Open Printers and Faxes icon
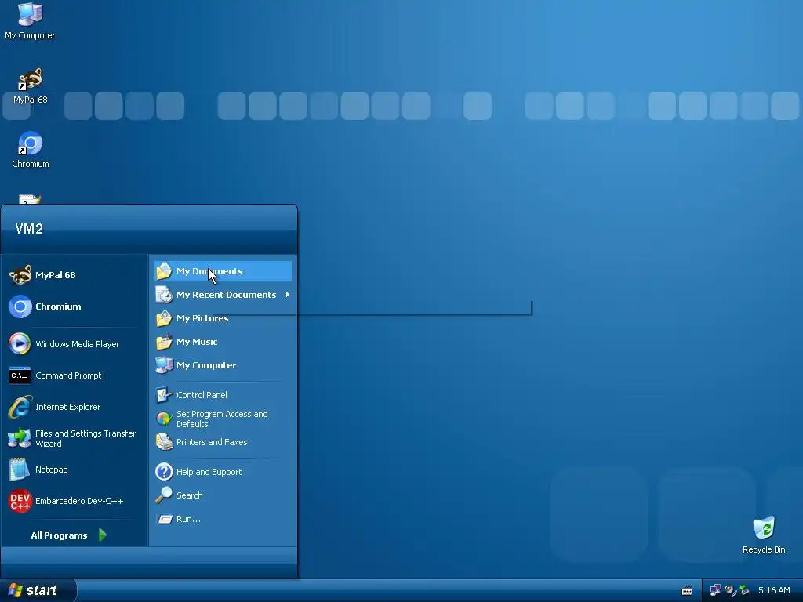 [164, 442]
